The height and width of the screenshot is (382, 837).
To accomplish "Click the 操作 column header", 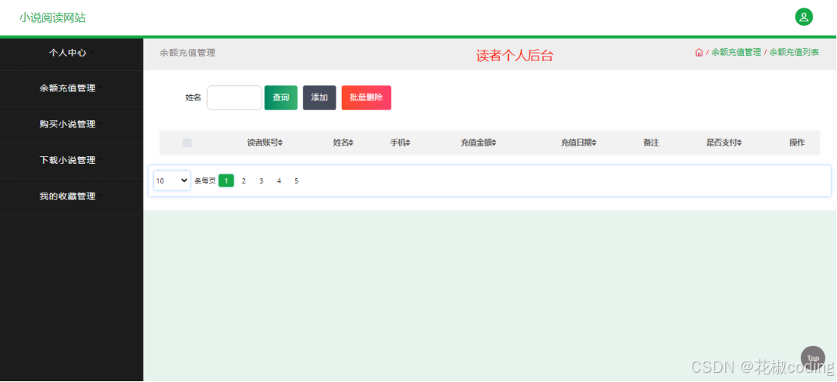I will tap(797, 143).
